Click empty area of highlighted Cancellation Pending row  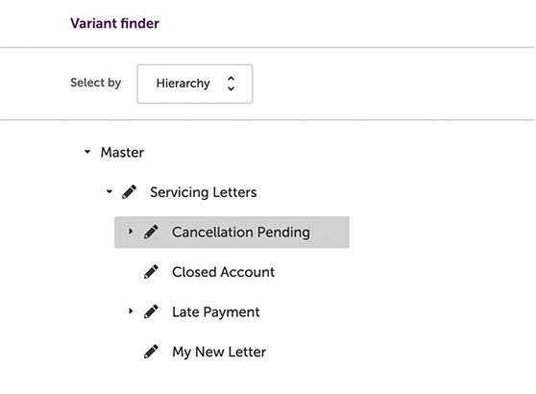(329, 233)
